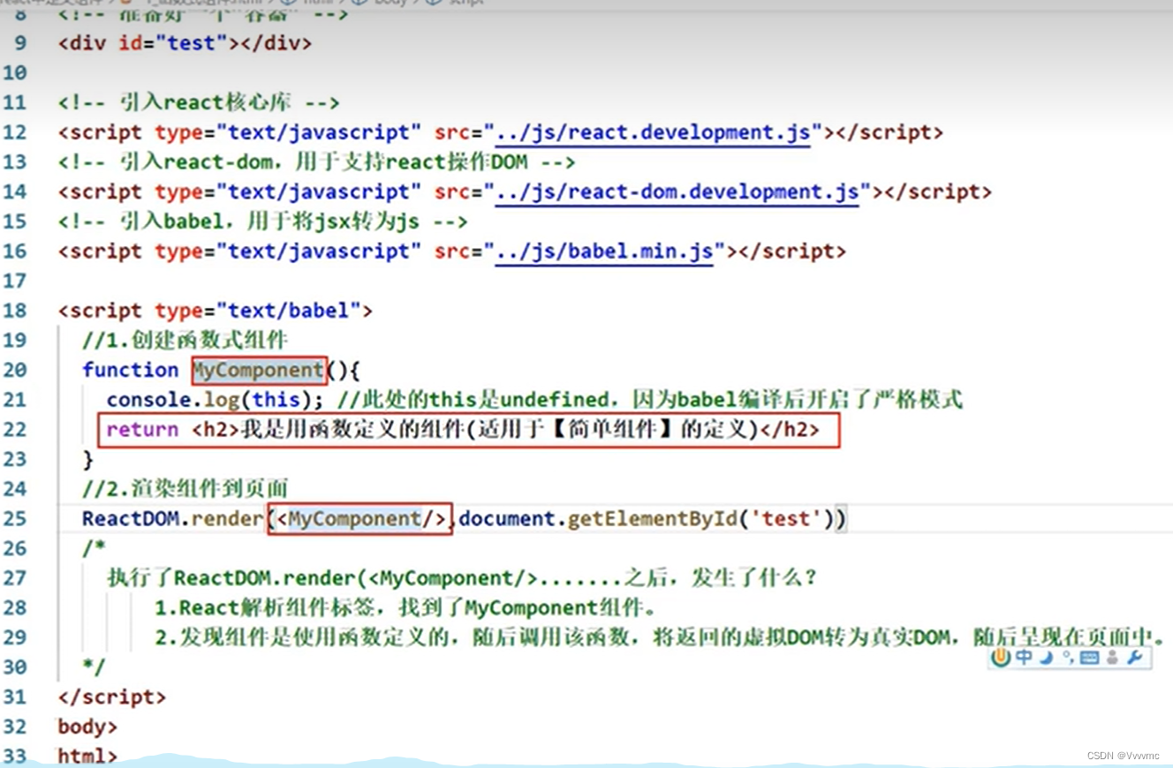Click line number 12 in the gutter
This screenshot has width=1173, height=768.
click(x=15, y=132)
